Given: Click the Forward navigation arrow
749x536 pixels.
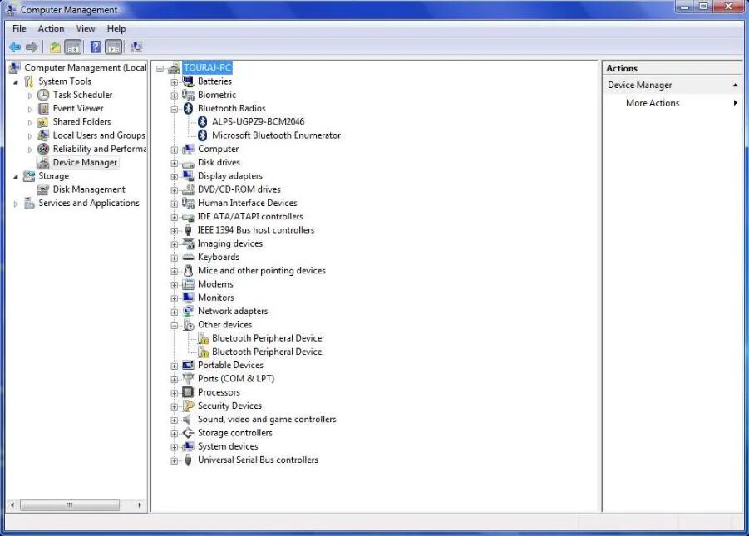Looking at the screenshot, I should click(32, 47).
